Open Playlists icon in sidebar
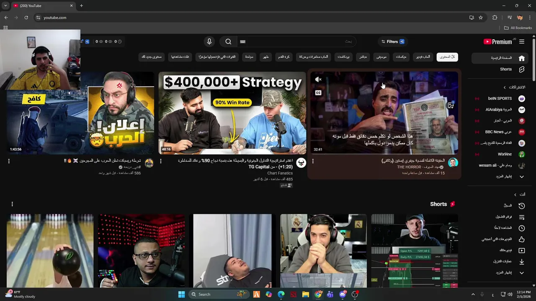536x301 pixels. pyautogui.click(x=522, y=217)
